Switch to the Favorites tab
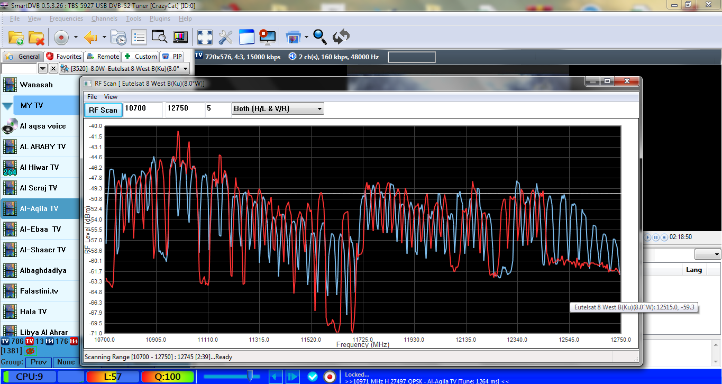 pos(64,56)
